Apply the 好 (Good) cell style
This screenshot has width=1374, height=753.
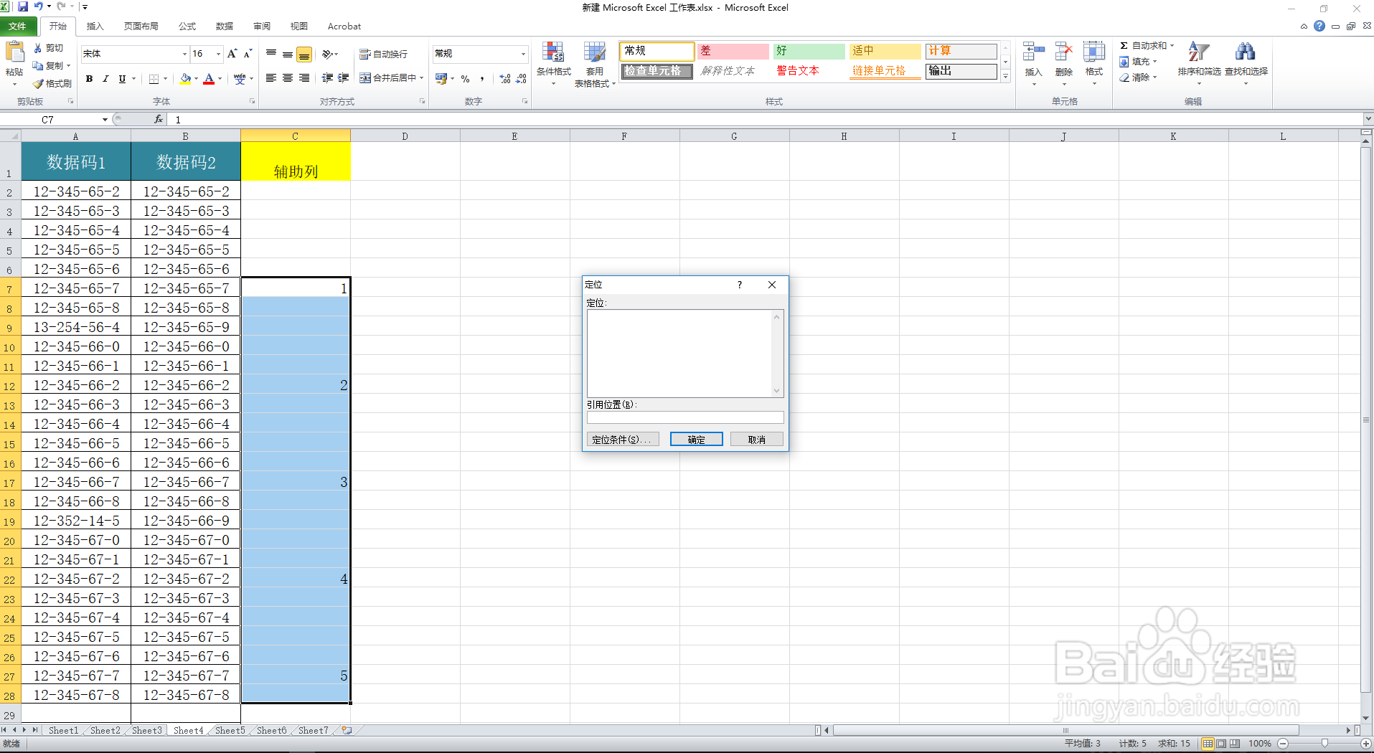pyautogui.click(x=809, y=51)
